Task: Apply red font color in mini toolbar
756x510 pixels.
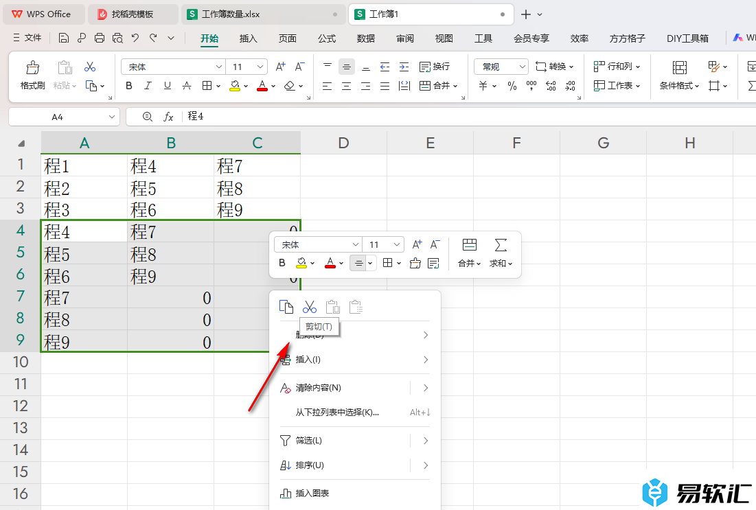Action: click(330, 263)
